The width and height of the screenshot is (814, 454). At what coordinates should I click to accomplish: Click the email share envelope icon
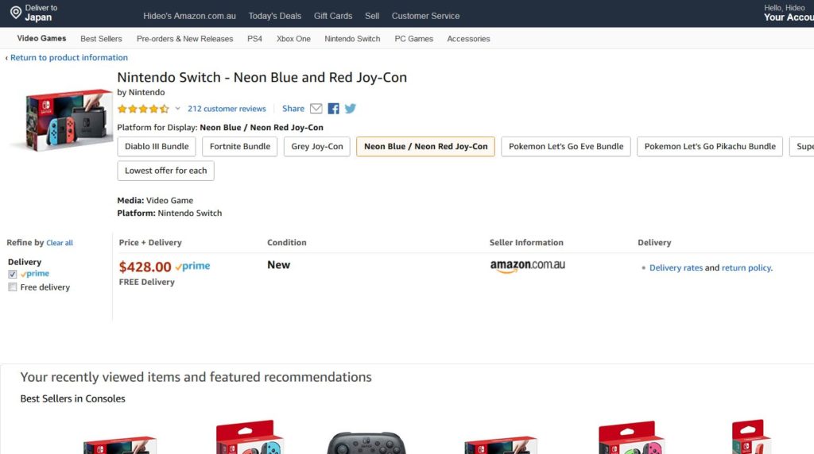[x=316, y=109]
